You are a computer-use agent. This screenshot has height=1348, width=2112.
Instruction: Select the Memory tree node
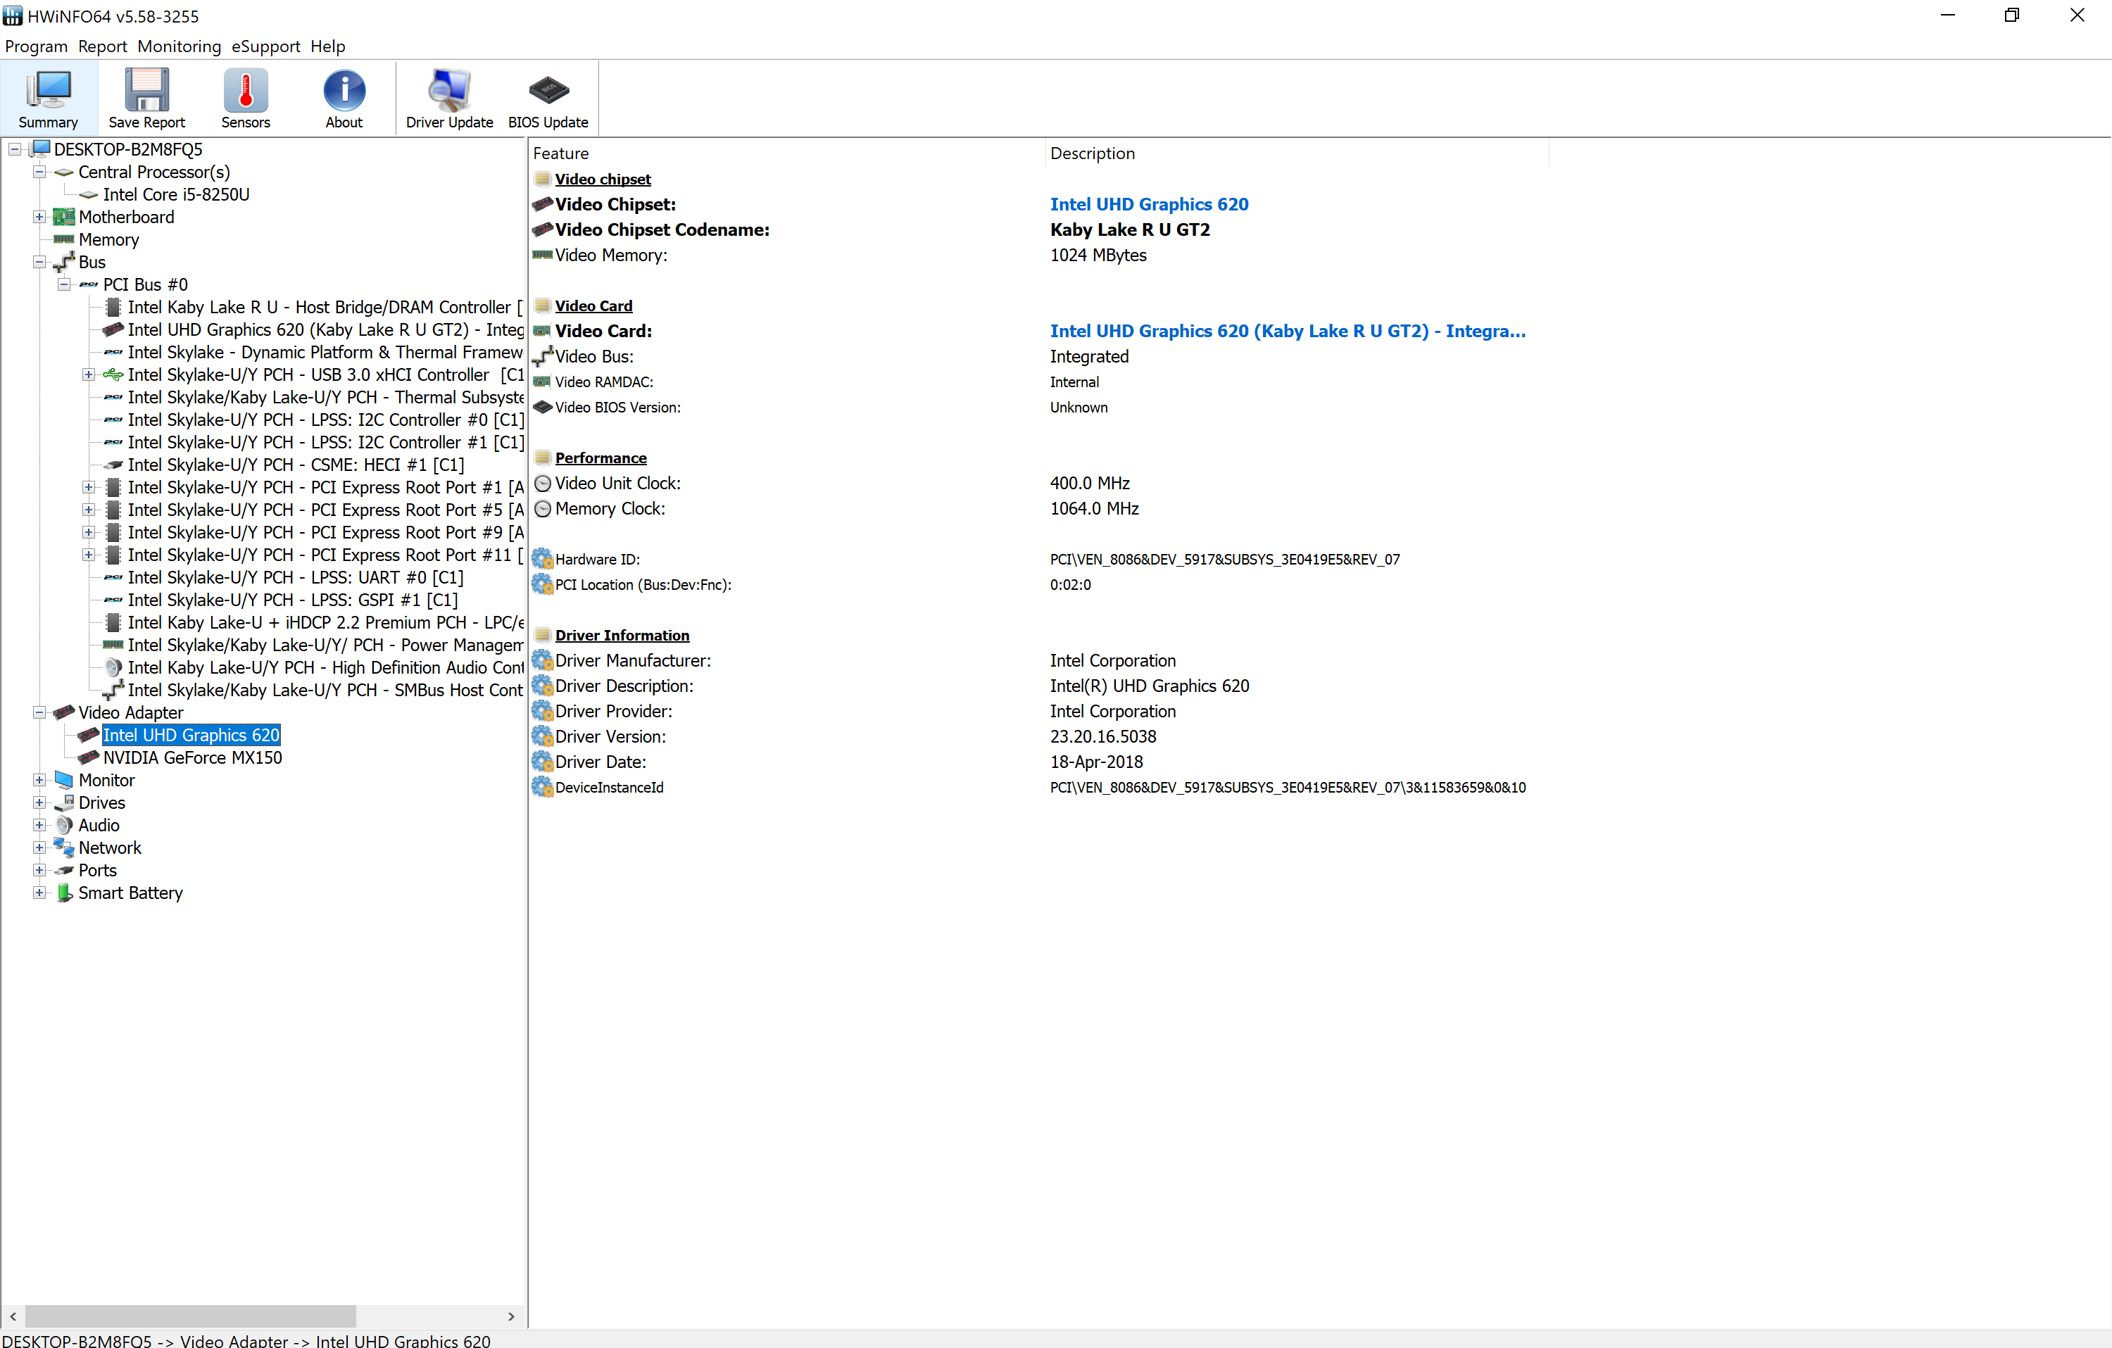pyautogui.click(x=108, y=239)
